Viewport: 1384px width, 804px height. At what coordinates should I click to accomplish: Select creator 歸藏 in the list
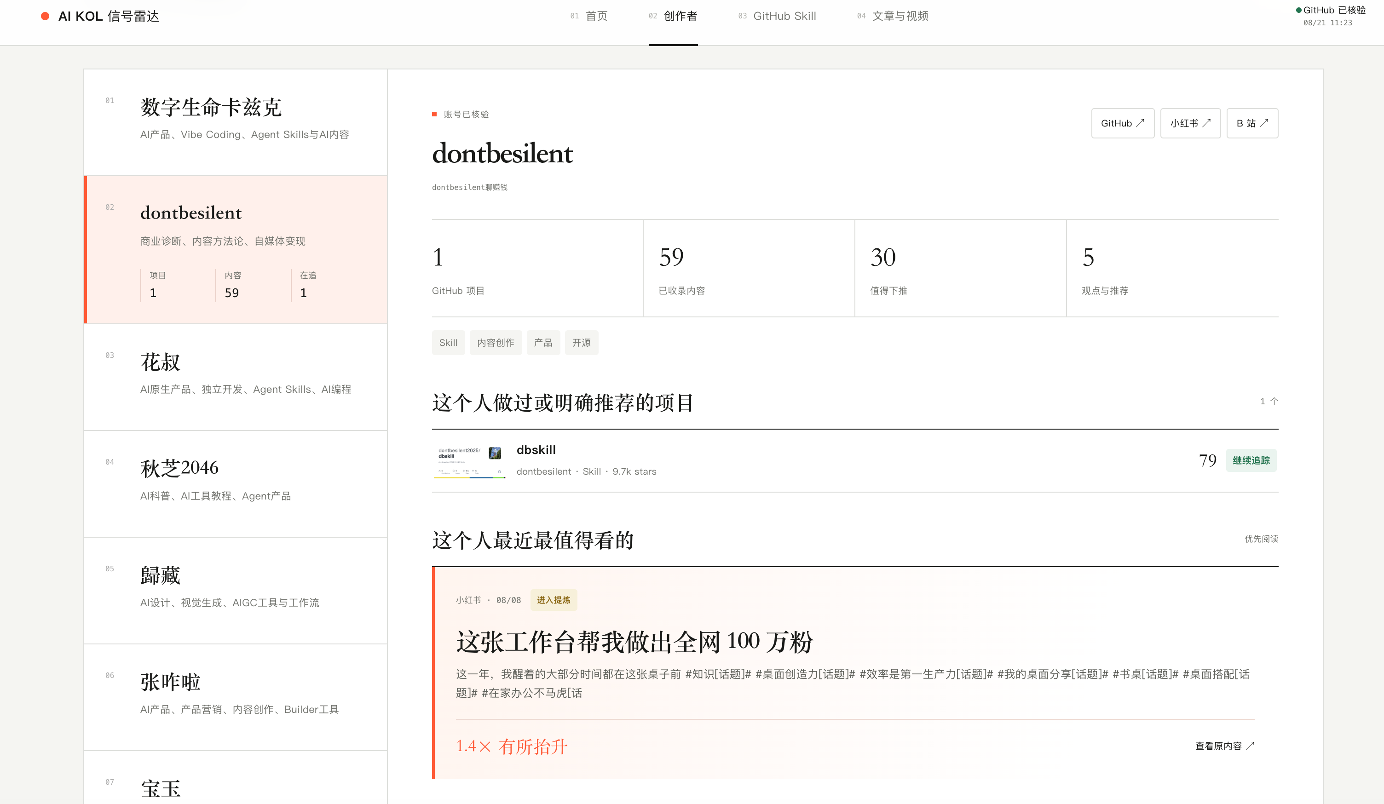tap(236, 591)
